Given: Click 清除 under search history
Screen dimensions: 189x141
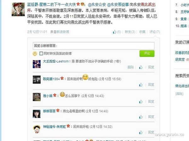Looking at the screenshot, I should [179, 94].
